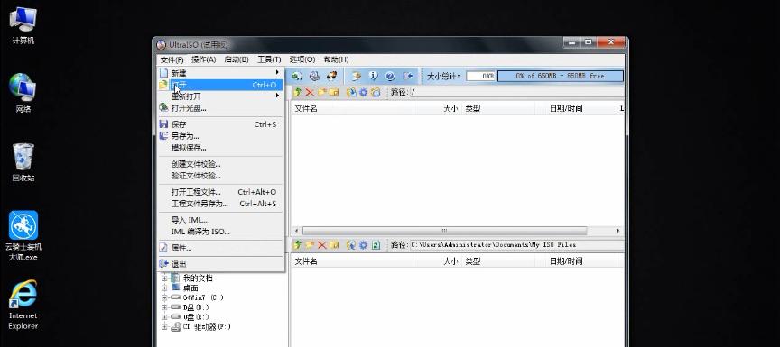Expand the CD 驱动器 (F:) node
The image size is (780, 347).
tap(164, 326)
